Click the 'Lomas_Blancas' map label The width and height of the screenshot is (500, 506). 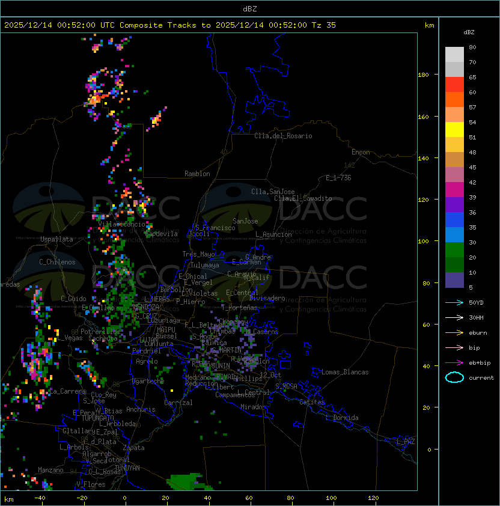(x=345, y=372)
